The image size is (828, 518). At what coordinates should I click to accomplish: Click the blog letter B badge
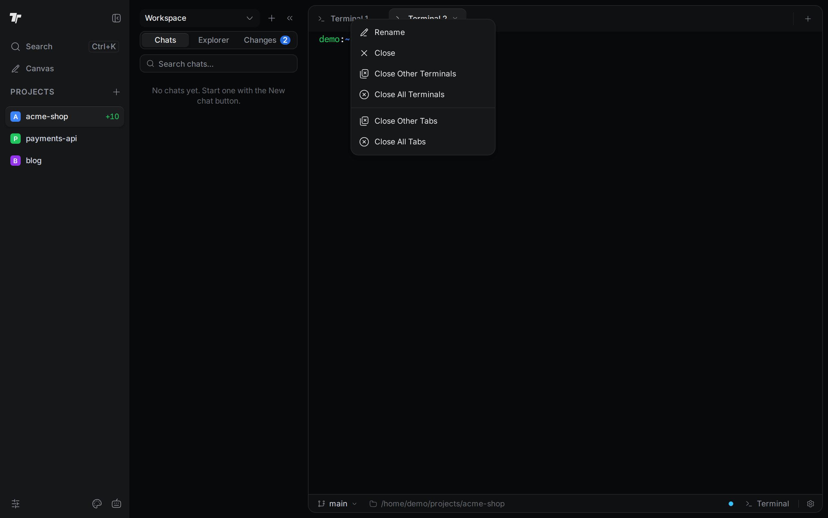coord(16,160)
